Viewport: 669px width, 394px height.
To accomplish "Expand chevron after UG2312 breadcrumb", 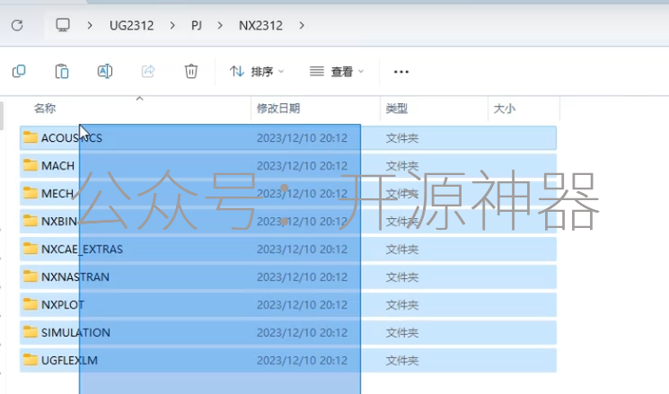I will pyautogui.click(x=172, y=26).
